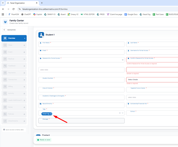Open the ChatGPT bookmark
Screen dimensions: 178x147
tap(26, 14)
